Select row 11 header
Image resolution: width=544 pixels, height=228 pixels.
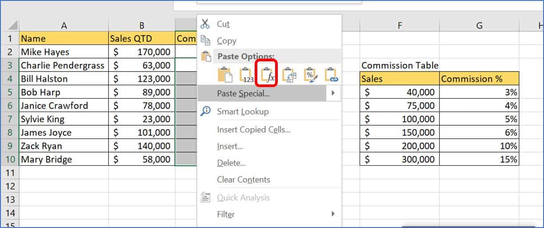[x=10, y=172]
